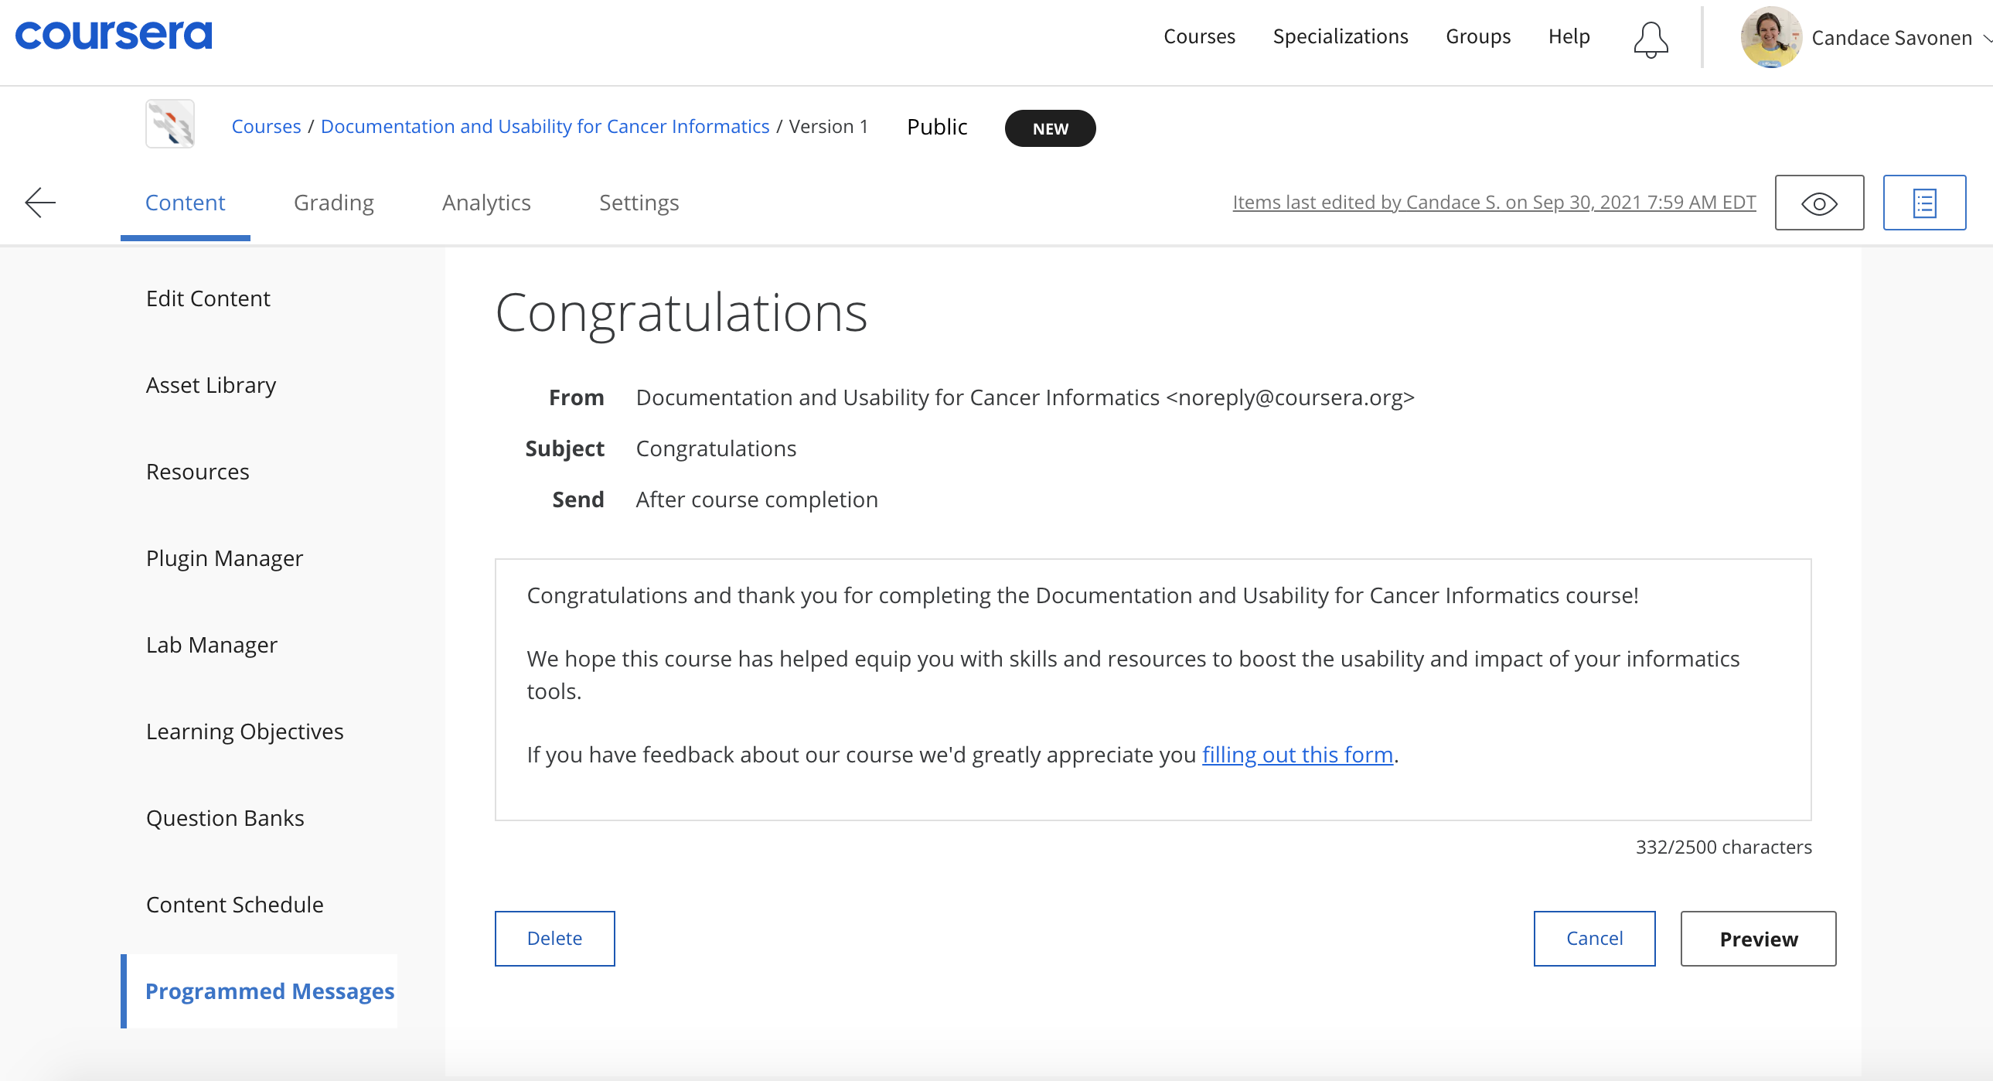The image size is (1993, 1081).
Task: Open the items last edited history link
Action: [x=1493, y=202]
